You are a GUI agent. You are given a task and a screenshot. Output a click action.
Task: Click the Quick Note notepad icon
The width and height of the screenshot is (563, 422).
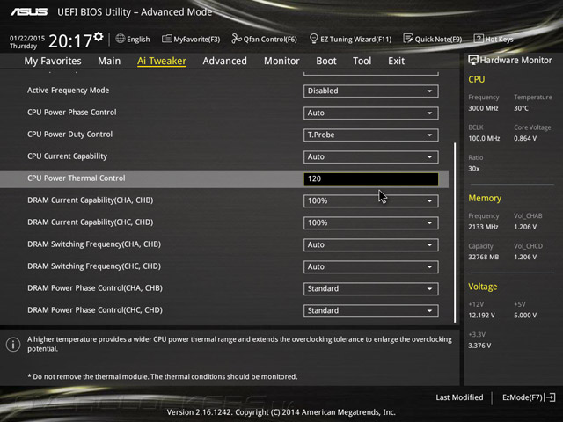pos(408,39)
